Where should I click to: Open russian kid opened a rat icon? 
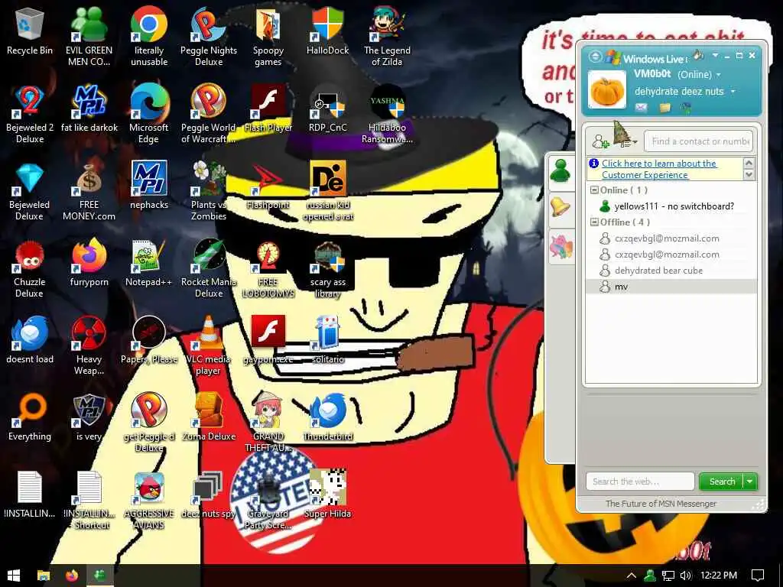coord(327,191)
